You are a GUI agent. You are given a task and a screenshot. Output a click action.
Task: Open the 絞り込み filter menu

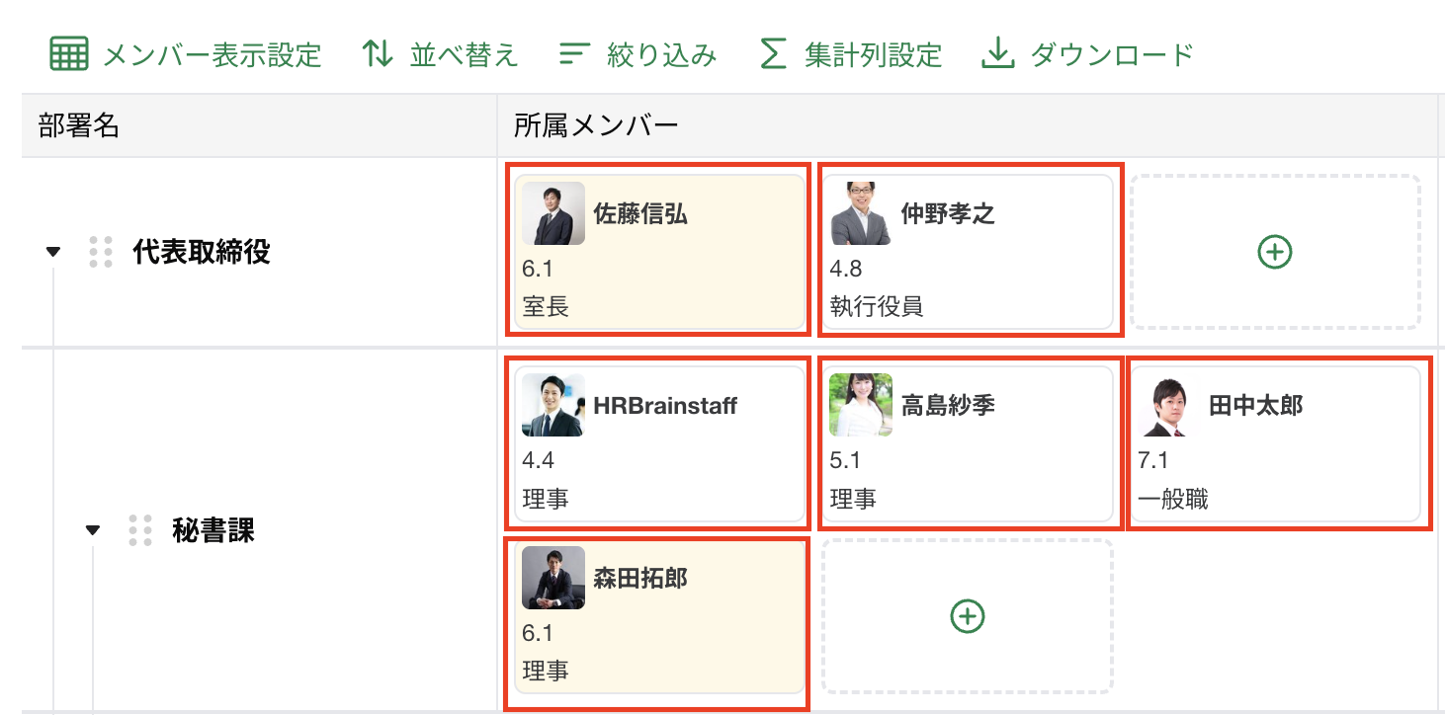pos(661,54)
